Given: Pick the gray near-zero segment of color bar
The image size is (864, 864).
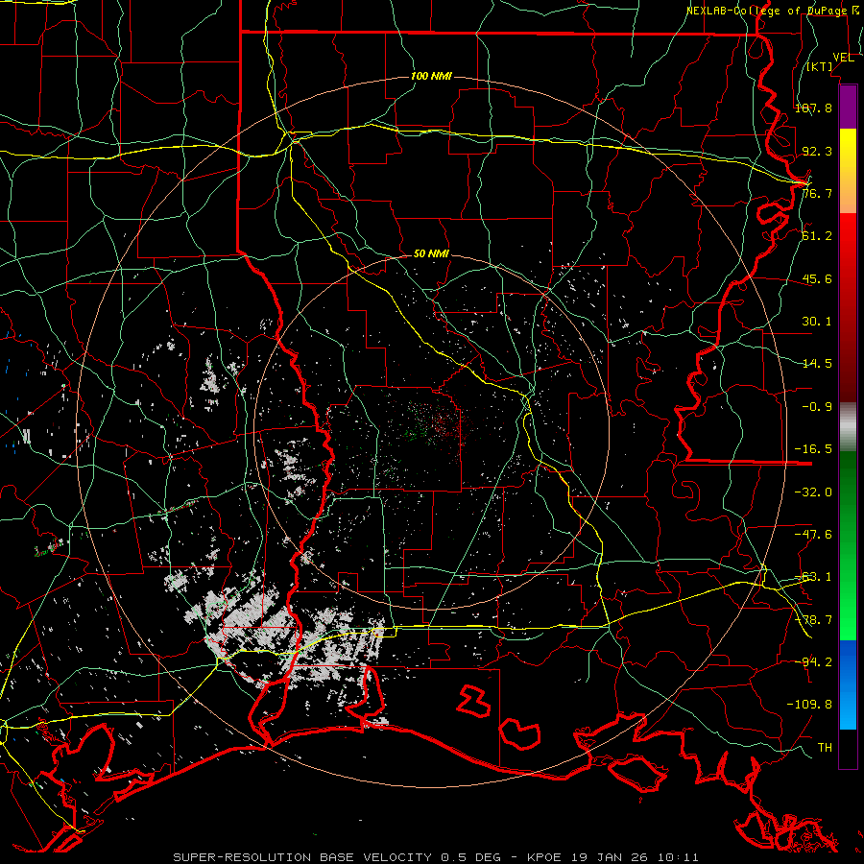Looking at the screenshot, I should tap(848, 427).
